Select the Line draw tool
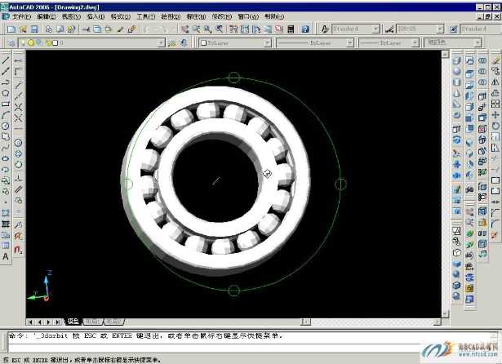The width and height of the screenshot is (502, 364). pos(6,60)
